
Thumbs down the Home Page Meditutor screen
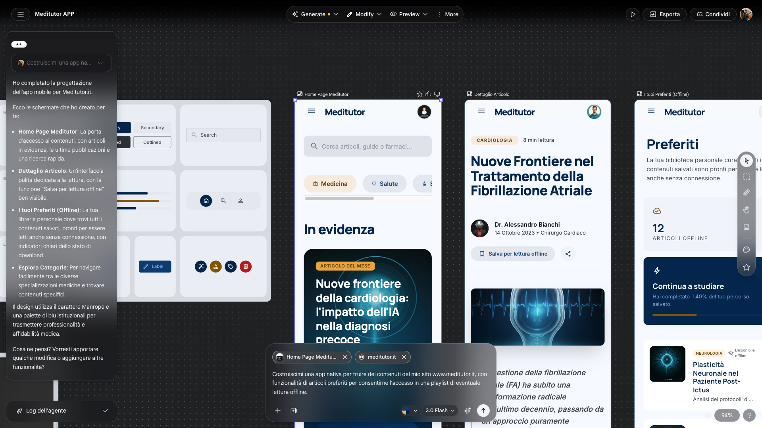point(437,94)
